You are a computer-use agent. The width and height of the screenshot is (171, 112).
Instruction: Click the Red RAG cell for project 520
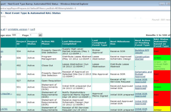click(162, 74)
